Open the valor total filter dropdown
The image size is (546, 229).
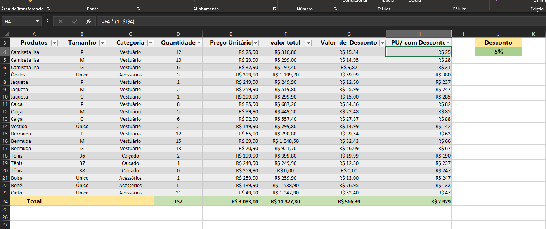pyautogui.click(x=308, y=43)
